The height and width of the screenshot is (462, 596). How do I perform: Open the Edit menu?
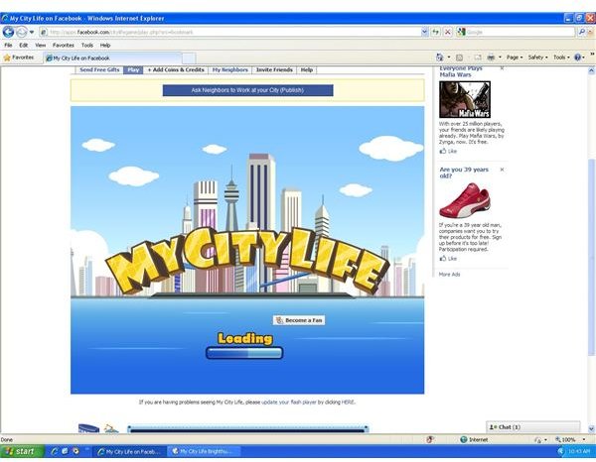(24, 46)
